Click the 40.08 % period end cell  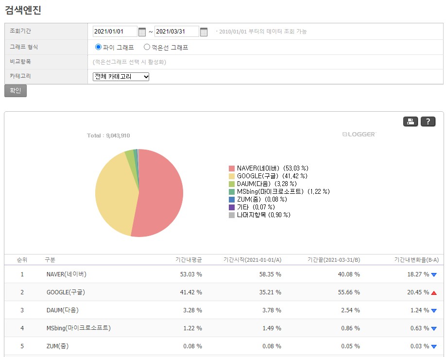349,274
